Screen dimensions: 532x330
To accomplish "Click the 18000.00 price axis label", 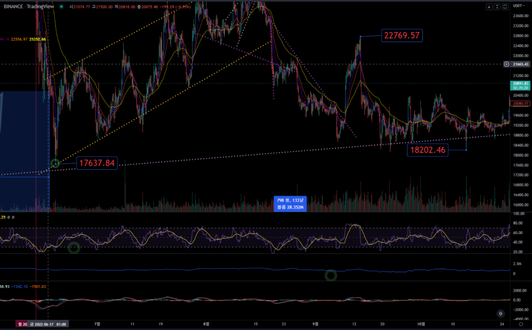I will pos(521,155).
